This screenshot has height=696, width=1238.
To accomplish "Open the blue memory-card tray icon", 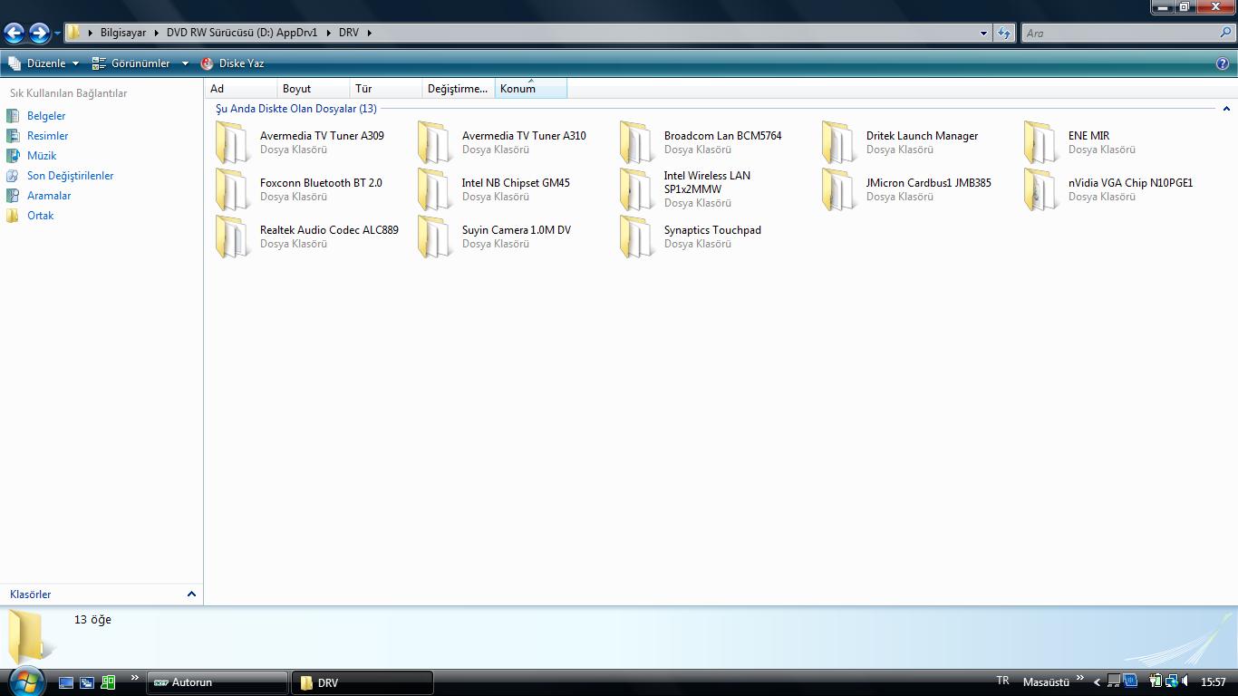I will click(x=1130, y=681).
